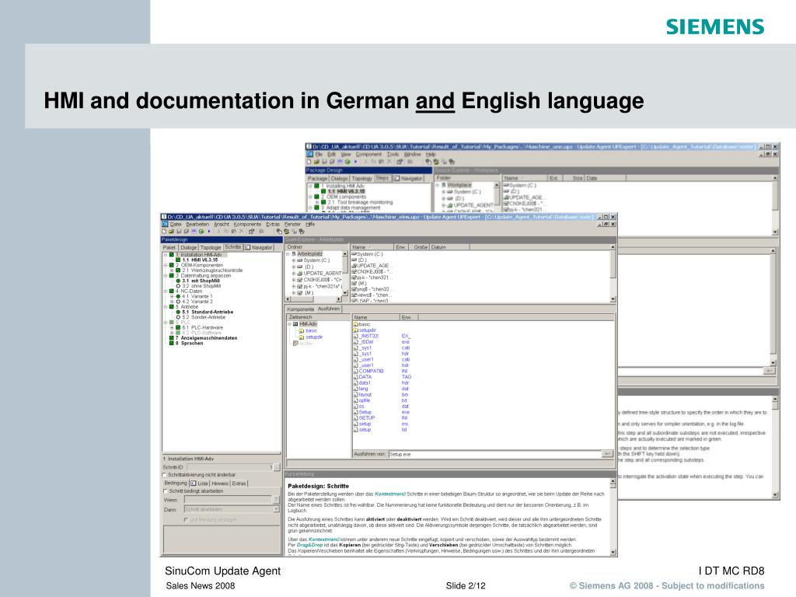Collapse the 5 Antriebe tree node
This screenshot has height=597, width=796.
(166, 306)
